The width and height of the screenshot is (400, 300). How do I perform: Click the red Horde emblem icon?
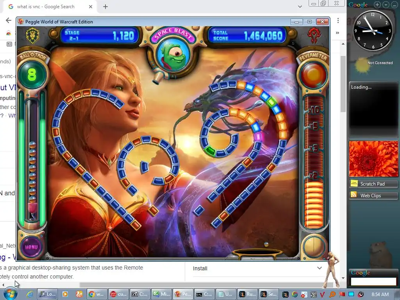click(x=314, y=36)
